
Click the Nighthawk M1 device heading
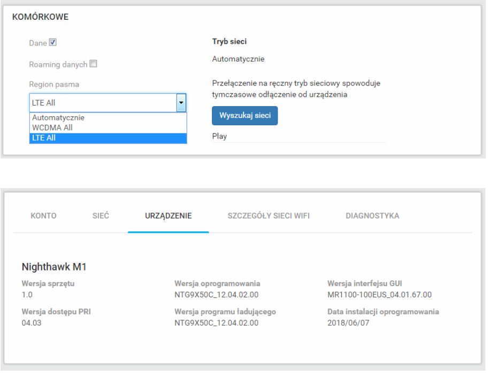click(52, 267)
